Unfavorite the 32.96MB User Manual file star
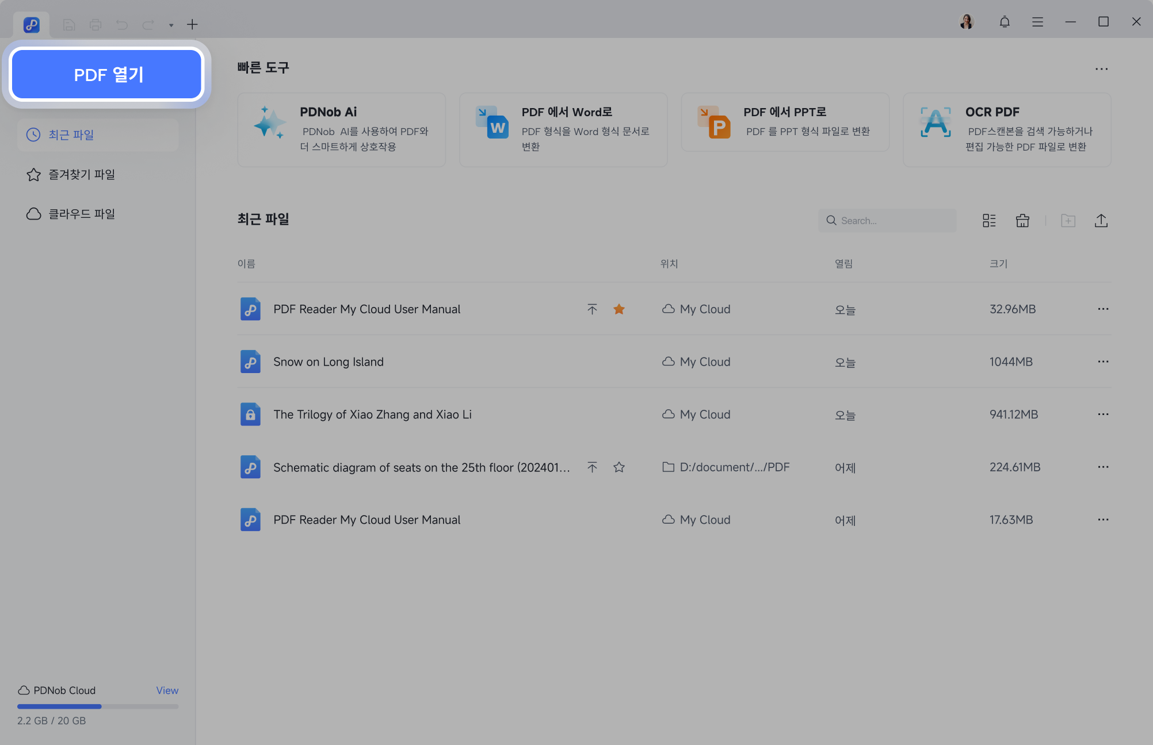The height and width of the screenshot is (745, 1153). [619, 309]
